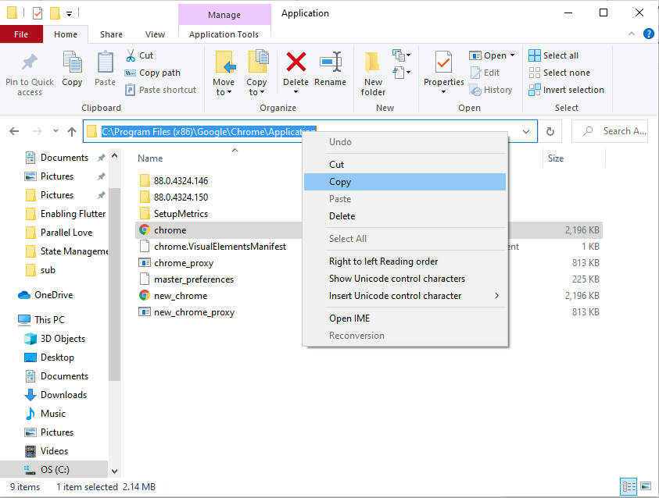
Task: Open the View ribbon tab
Action: pyautogui.click(x=155, y=34)
